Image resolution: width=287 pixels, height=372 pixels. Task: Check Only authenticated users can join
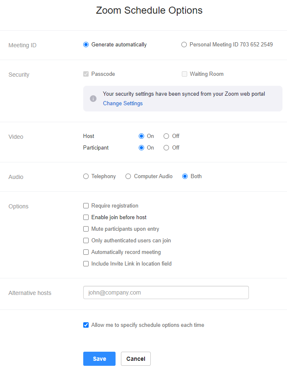click(x=86, y=241)
